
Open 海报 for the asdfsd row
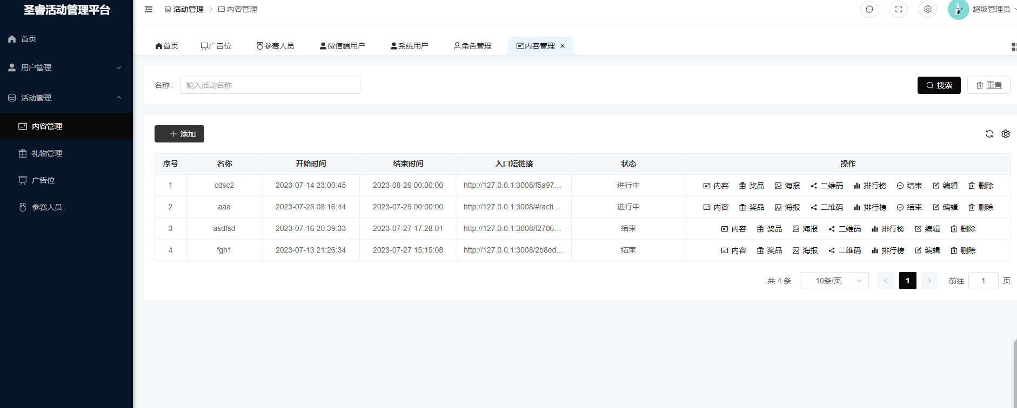(x=805, y=229)
